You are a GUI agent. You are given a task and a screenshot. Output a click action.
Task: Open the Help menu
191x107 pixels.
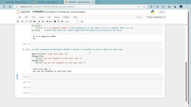(x=75, y=17)
